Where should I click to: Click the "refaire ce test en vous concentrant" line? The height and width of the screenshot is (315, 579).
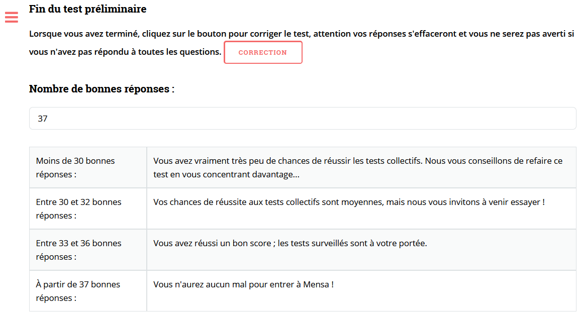tap(226, 175)
